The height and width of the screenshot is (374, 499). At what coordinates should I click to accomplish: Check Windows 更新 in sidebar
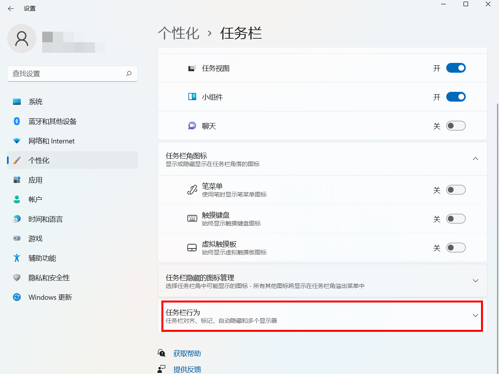pos(50,297)
